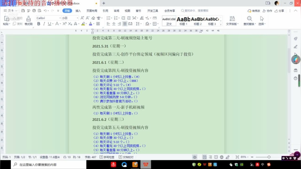Click the print preview icon
Screen dimensions: 301x169
click(x=40, y=10)
